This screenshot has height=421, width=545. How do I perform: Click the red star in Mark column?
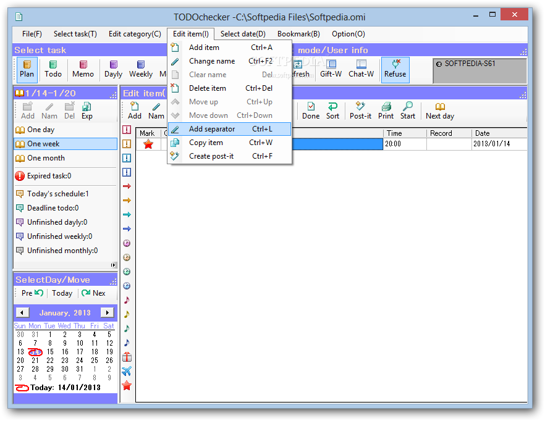point(148,144)
